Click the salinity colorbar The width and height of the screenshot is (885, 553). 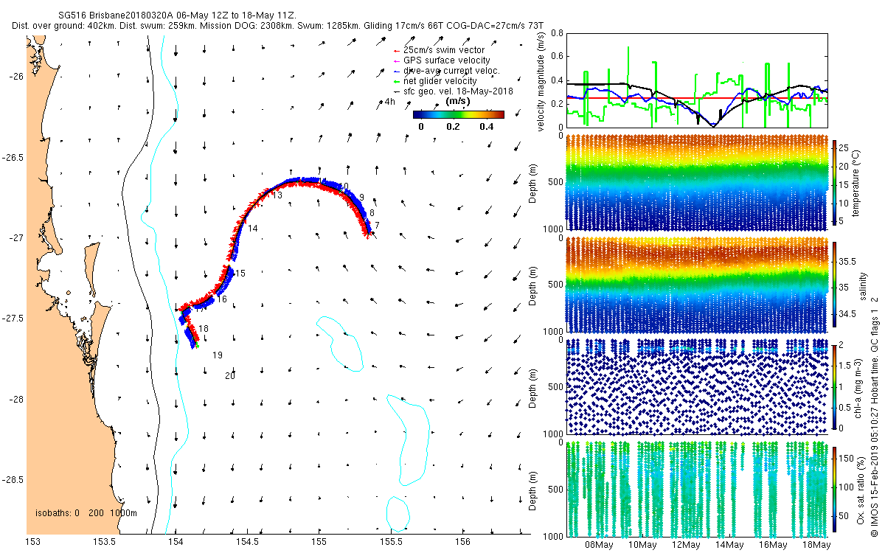click(x=836, y=285)
